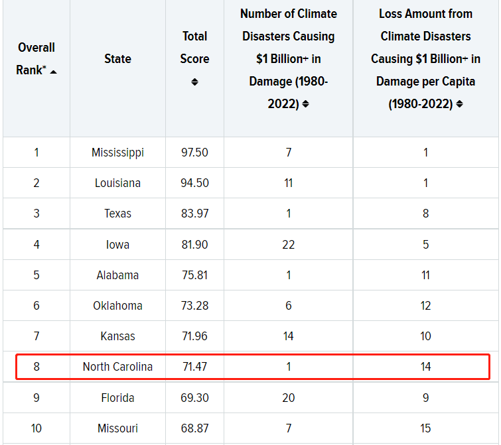Select Iowa's disaster count of 22
Viewport: 501px width, 445px height.
click(288, 245)
